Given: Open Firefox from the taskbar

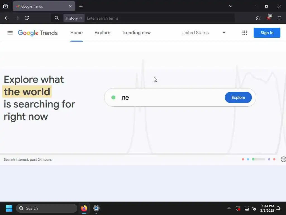Looking at the screenshot, I should point(84,208).
